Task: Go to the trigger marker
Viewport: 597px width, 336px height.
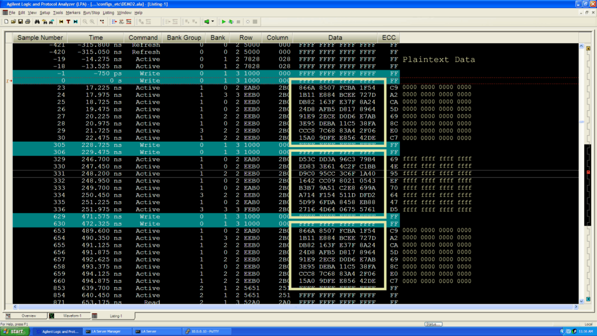Action: [68, 21]
